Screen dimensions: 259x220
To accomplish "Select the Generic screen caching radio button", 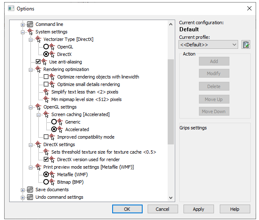I will coord(54,122).
